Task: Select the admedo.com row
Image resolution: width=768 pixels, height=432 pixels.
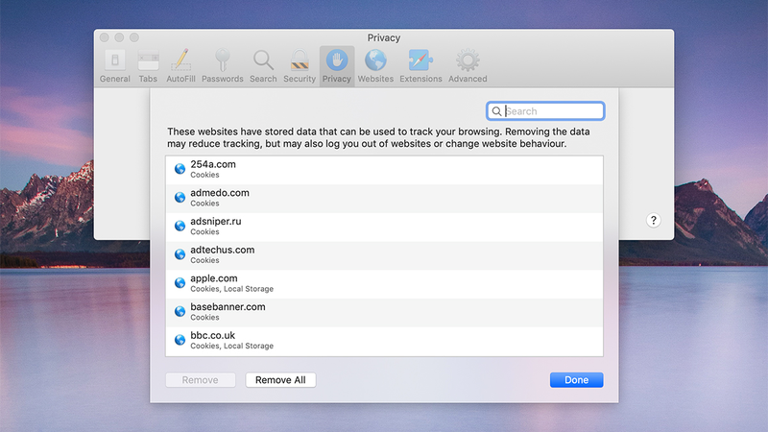Action: [x=385, y=199]
